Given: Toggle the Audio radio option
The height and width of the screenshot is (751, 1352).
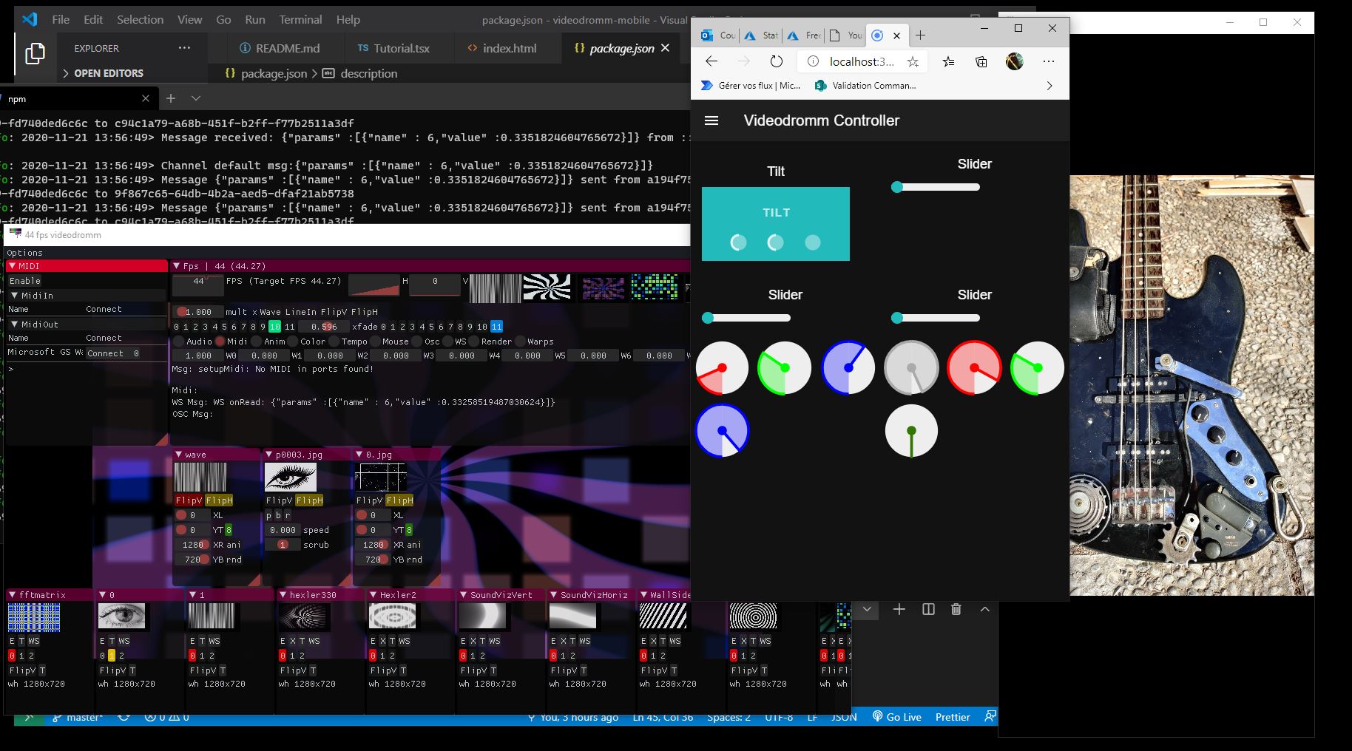Looking at the screenshot, I should 179,341.
